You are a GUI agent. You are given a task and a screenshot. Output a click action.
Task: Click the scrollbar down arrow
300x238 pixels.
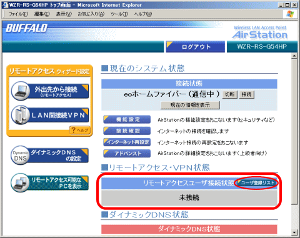(x=294, y=232)
